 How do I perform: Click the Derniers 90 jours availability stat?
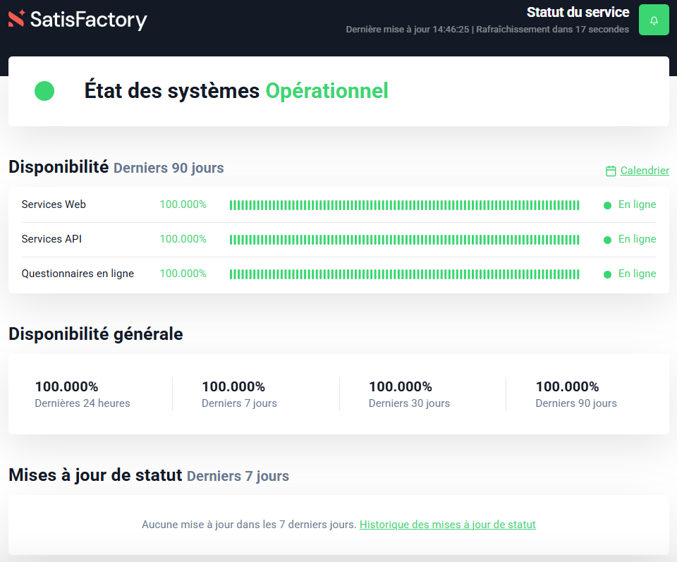click(575, 394)
